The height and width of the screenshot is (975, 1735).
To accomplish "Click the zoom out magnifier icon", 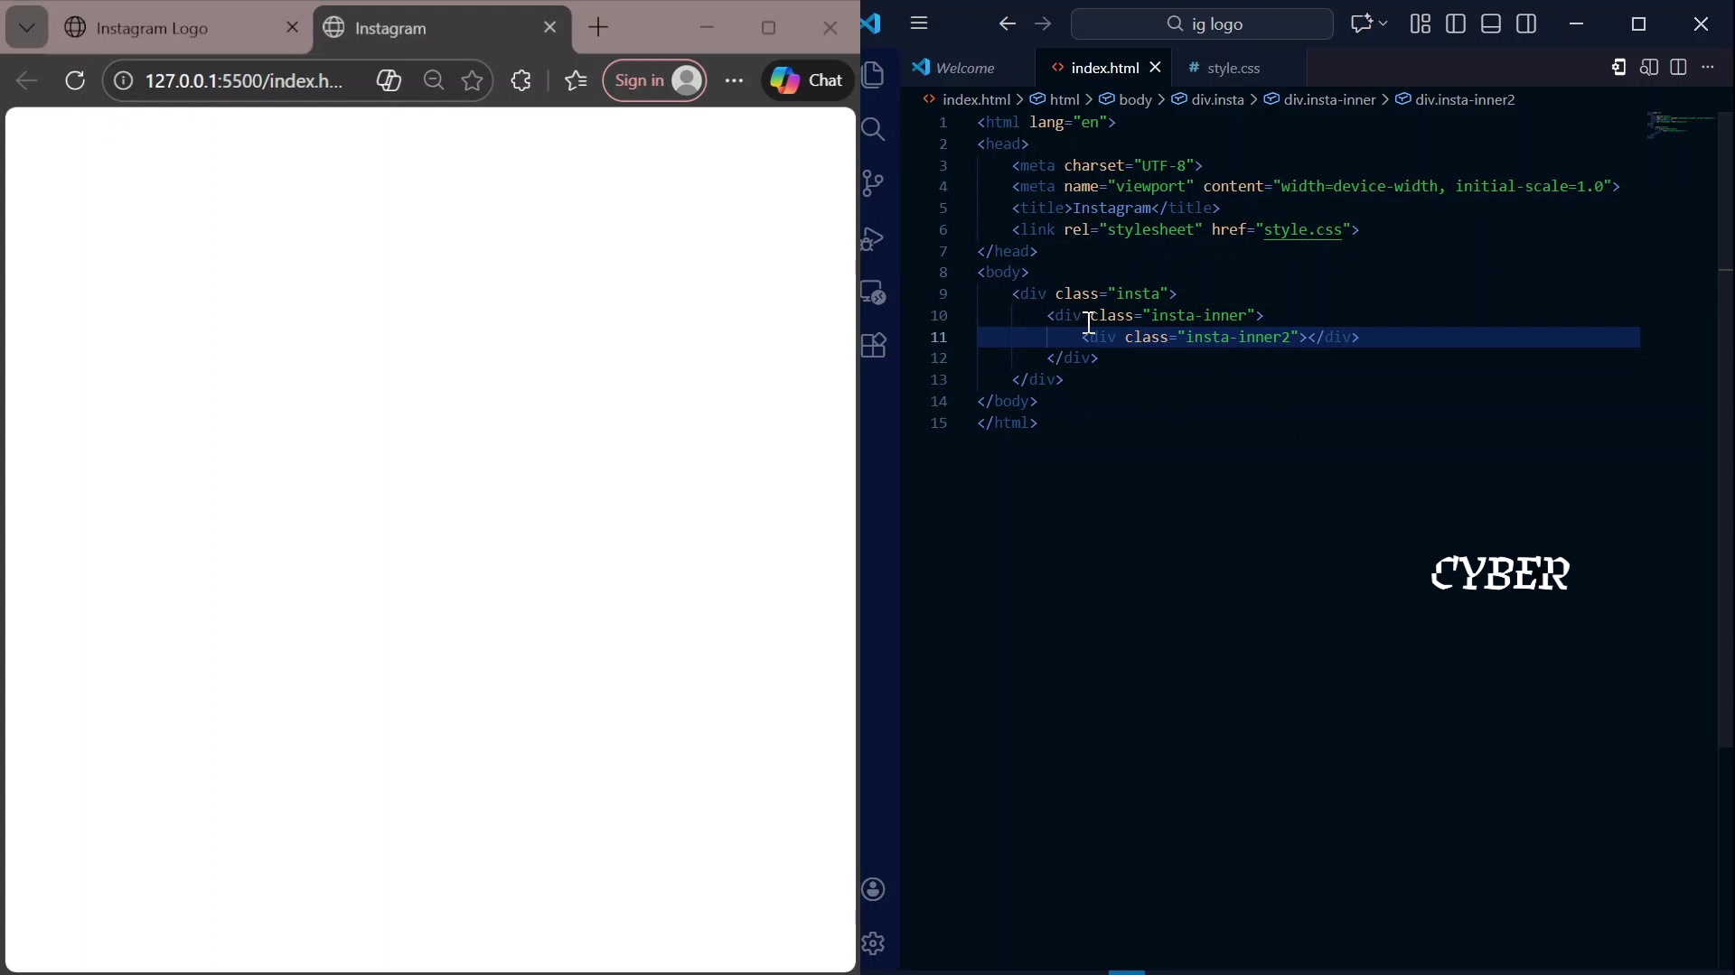I will click(x=434, y=81).
